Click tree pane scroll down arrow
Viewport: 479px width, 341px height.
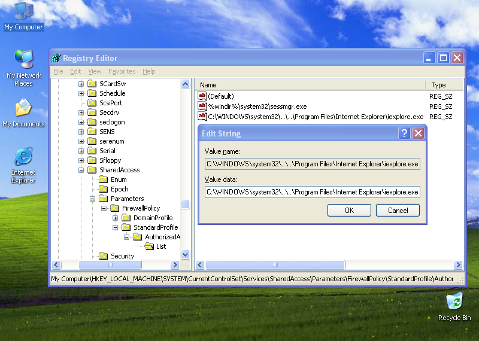click(x=185, y=254)
